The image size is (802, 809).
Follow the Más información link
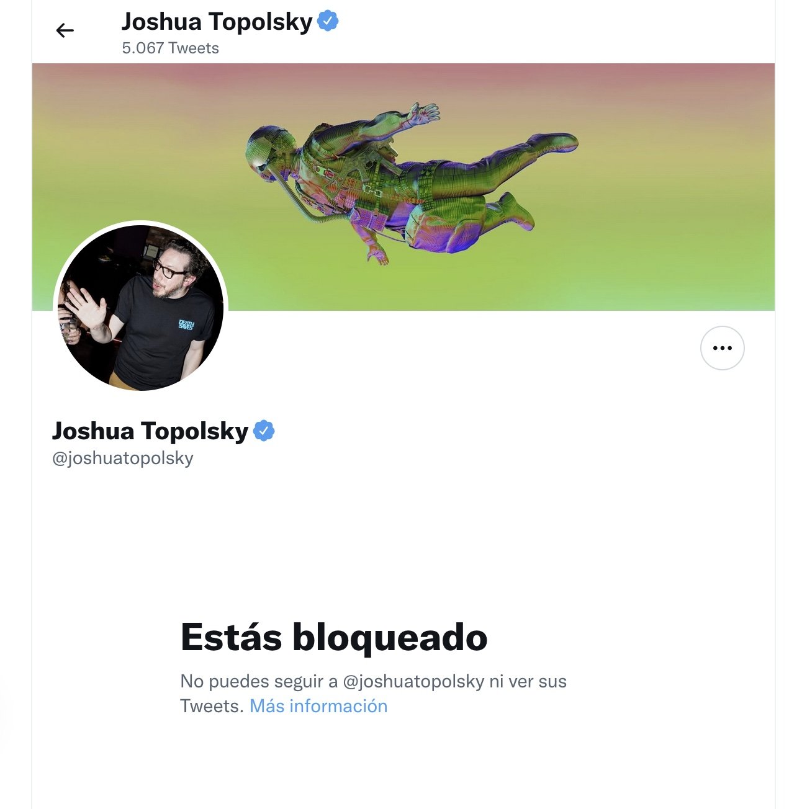pos(318,706)
